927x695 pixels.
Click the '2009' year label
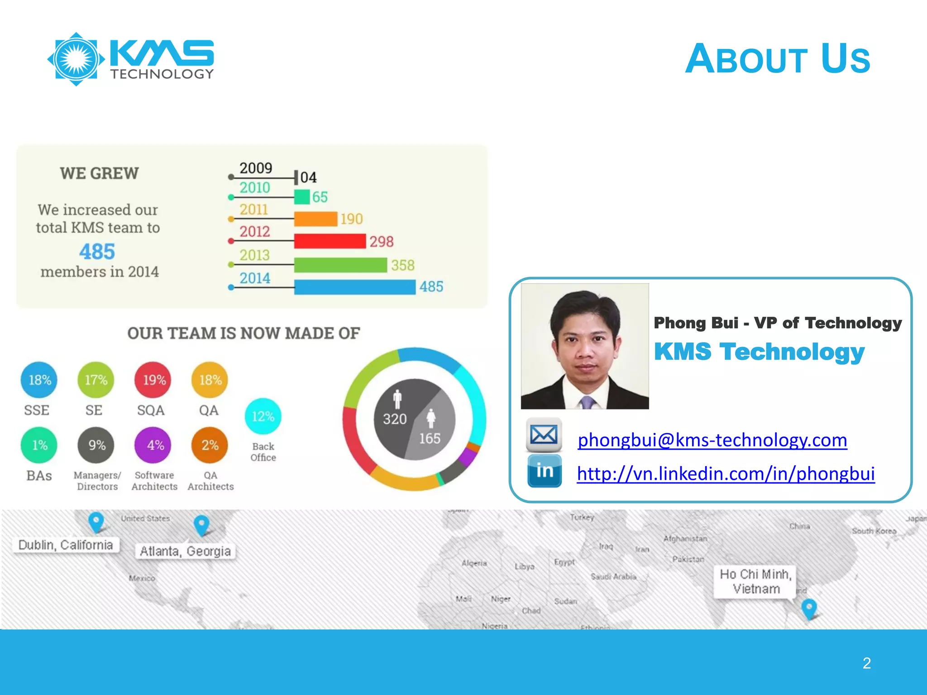coord(256,168)
